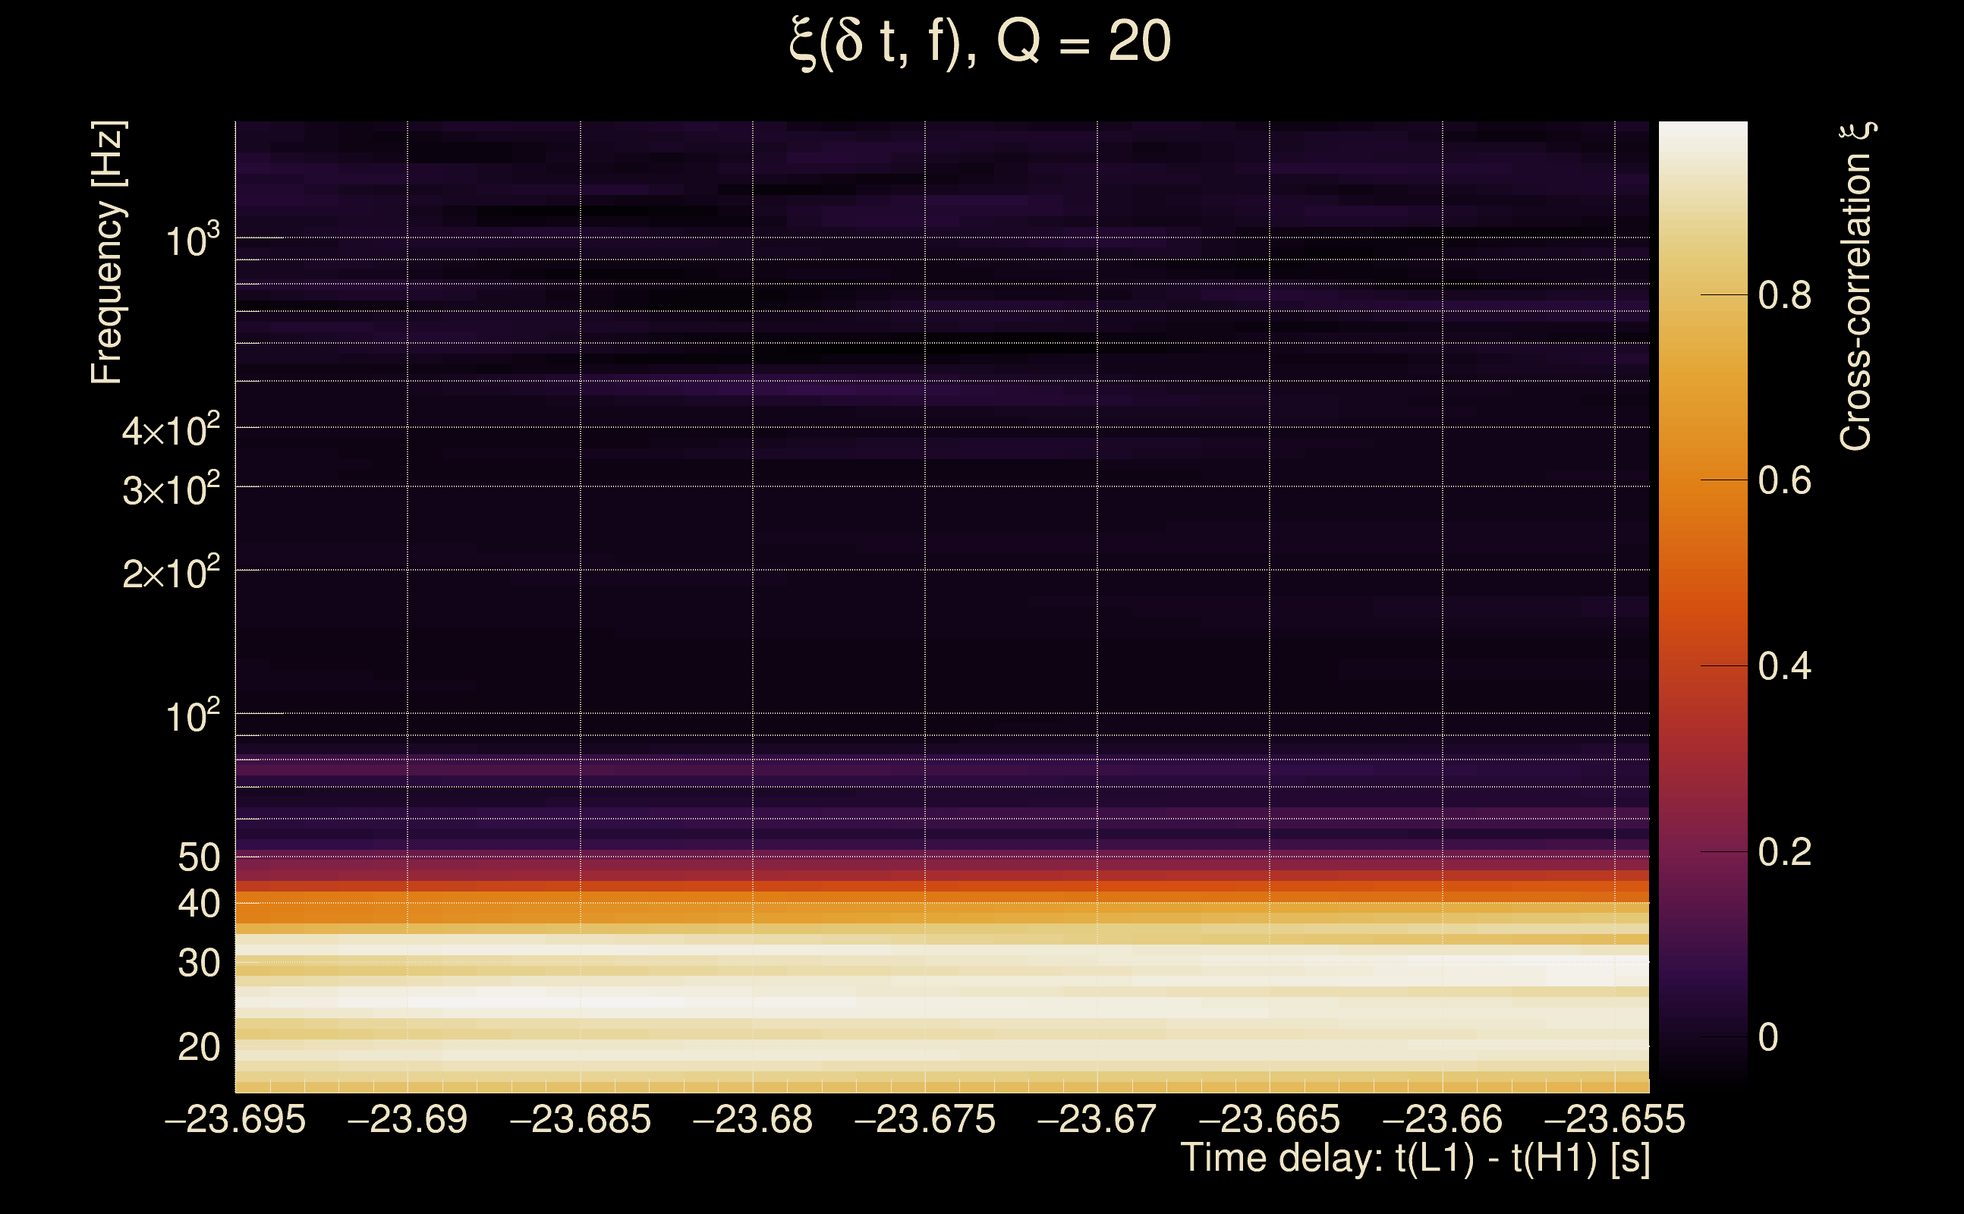
Task: Click the 10³ frequency tick label
Action: click(x=192, y=241)
